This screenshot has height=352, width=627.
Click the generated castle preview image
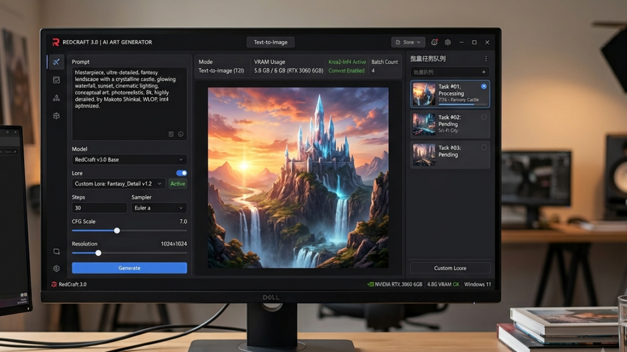(298, 178)
